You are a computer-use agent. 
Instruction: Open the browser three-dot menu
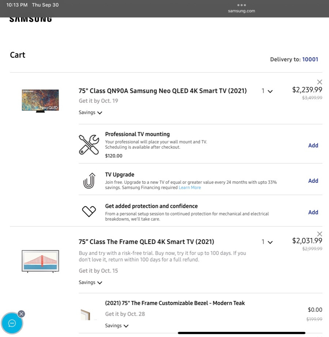(241, 5)
